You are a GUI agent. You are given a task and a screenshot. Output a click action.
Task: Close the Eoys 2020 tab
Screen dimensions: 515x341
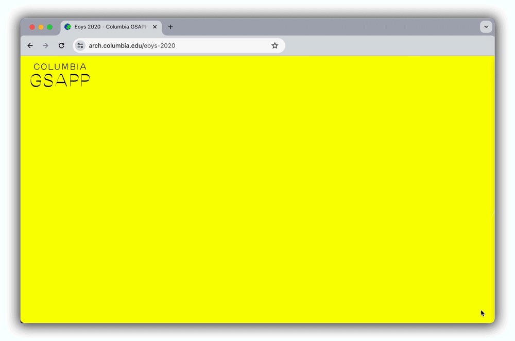(x=154, y=27)
